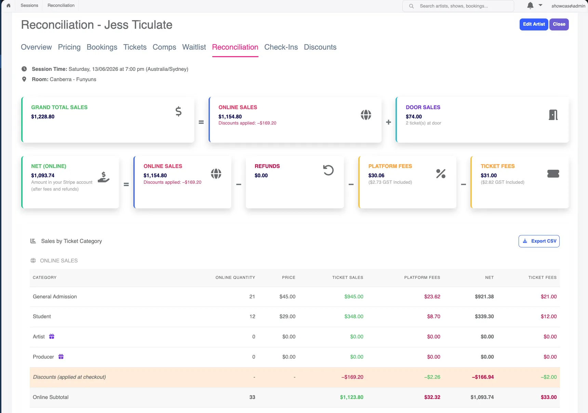Screen dimensions: 588x413
Task: Click Discounts (applied at checkout) row label
Action: (x=69, y=377)
